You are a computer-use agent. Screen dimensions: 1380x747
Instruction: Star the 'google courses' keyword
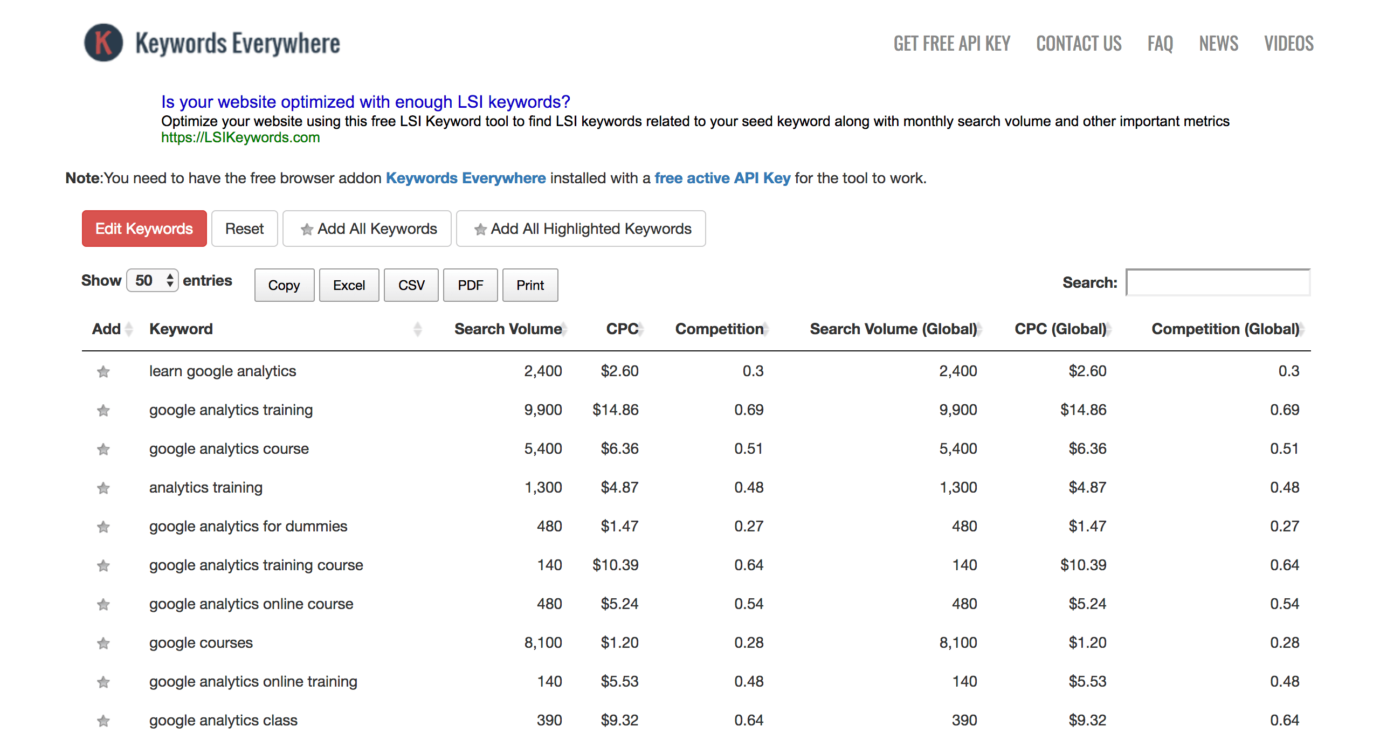pos(103,643)
